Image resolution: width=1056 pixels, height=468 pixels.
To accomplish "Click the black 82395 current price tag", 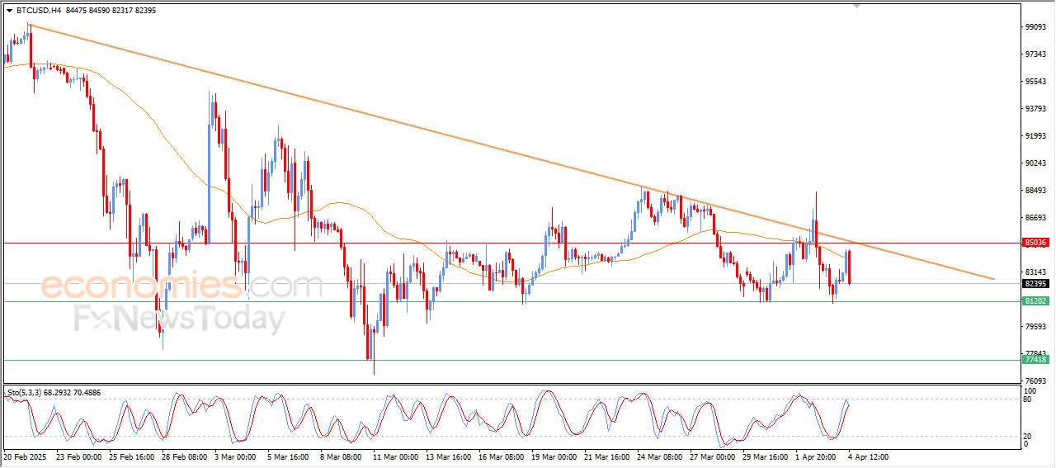I will (1035, 283).
